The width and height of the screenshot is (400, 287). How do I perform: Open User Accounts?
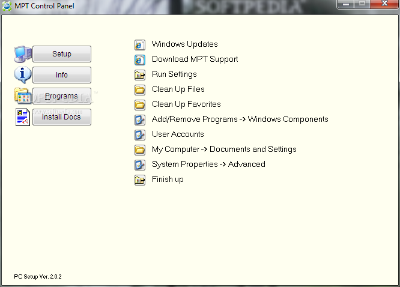click(178, 134)
